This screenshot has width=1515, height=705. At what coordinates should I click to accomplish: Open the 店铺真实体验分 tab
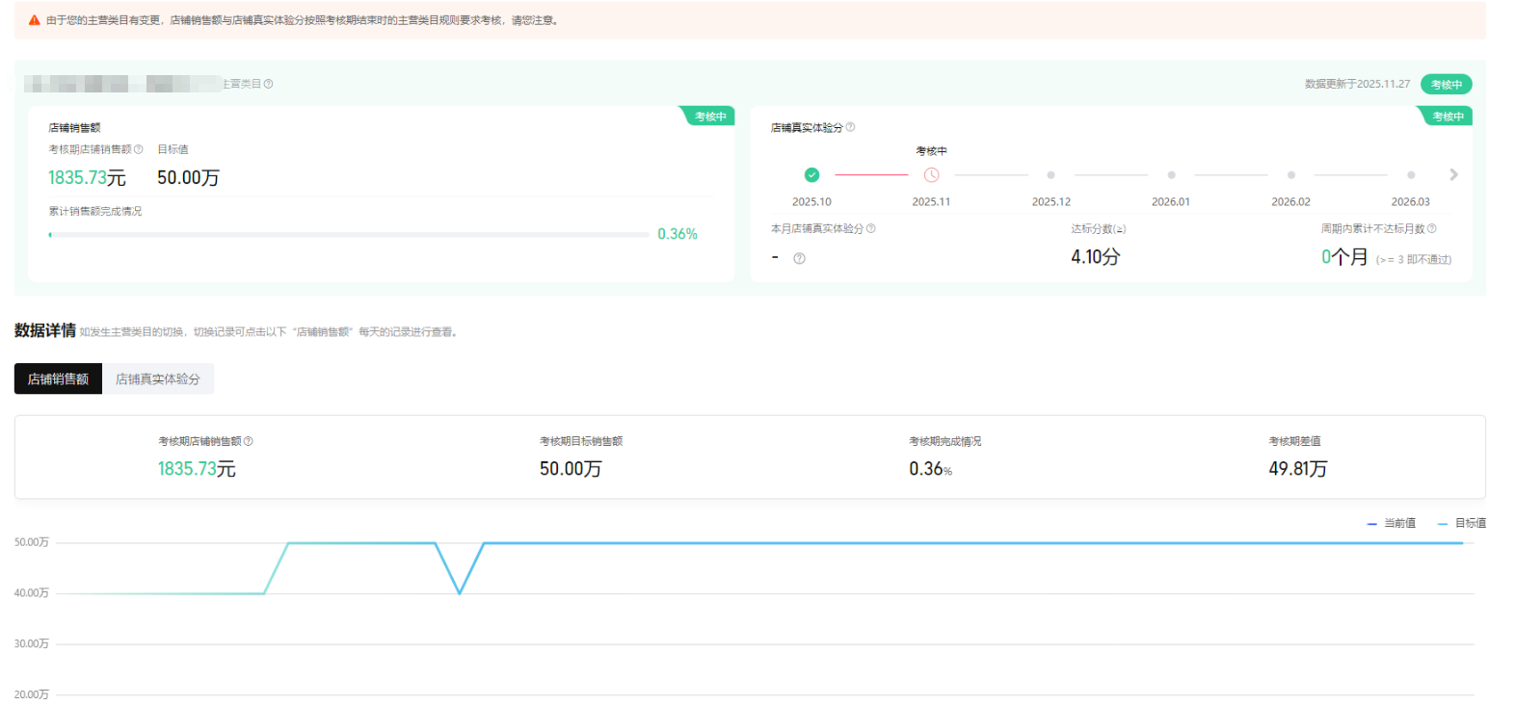tap(158, 379)
